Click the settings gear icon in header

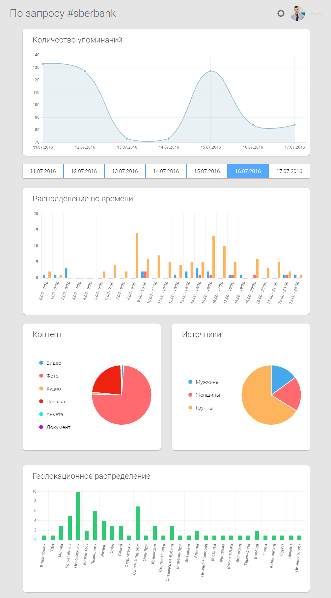tap(281, 13)
